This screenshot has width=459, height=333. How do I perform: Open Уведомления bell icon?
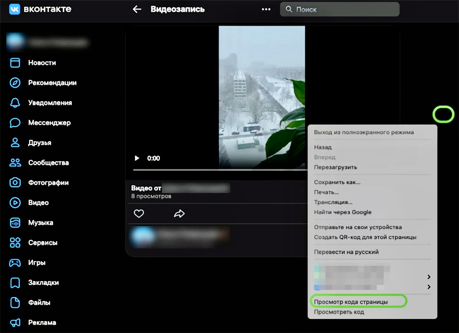click(x=15, y=103)
